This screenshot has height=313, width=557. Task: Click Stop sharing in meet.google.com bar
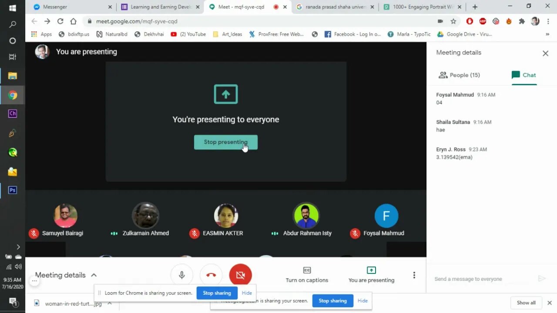click(x=332, y=301)
